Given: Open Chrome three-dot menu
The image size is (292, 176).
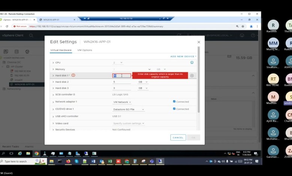Looking at the screenshot, I should click(257, 27).
